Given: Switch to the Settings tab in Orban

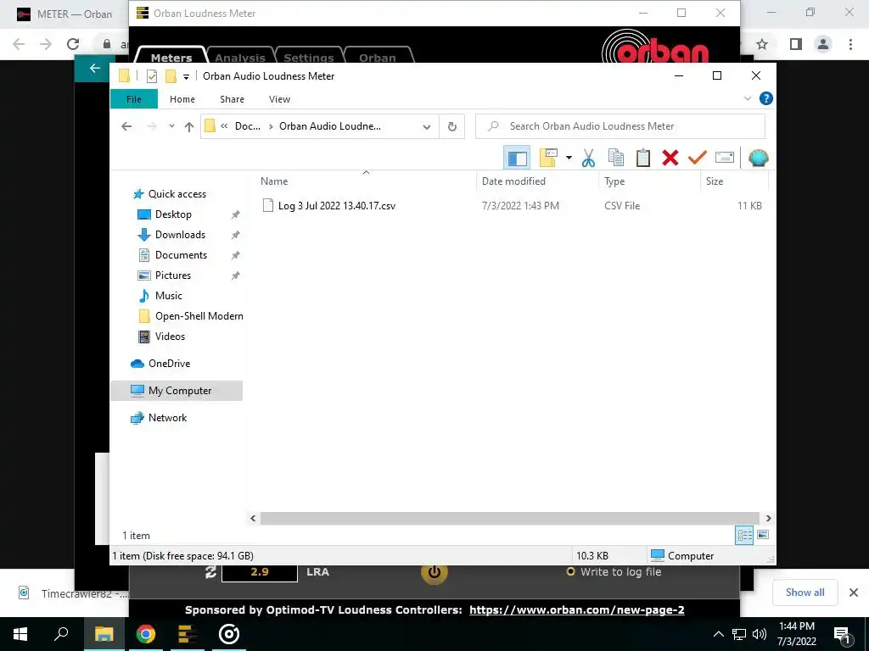Looking at the screenshot, I should 309,57.
